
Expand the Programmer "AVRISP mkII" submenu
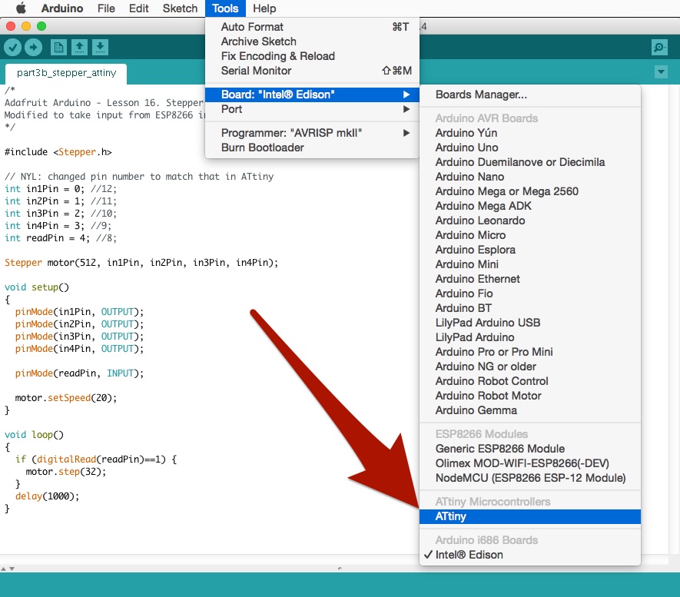312,133
